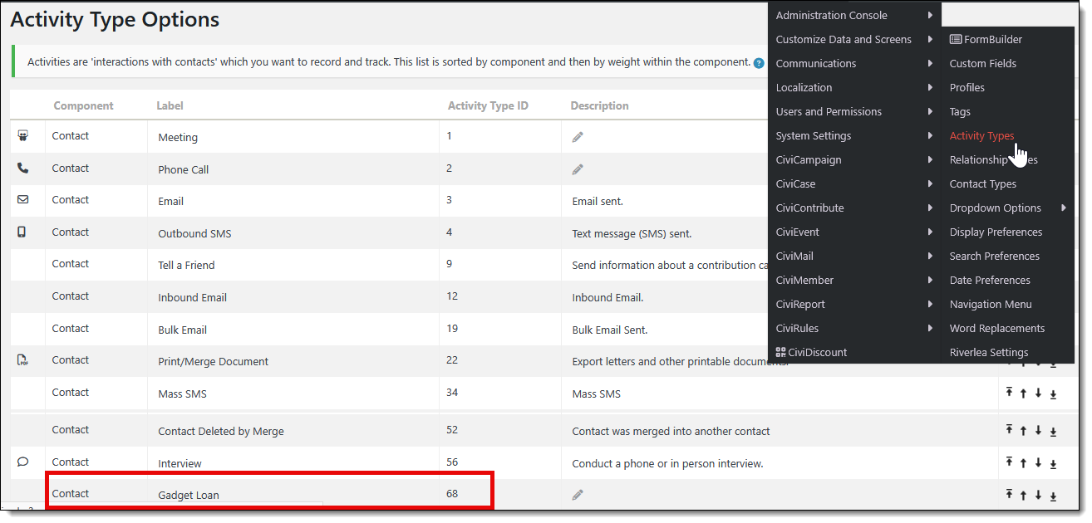Click the Phone Call label
Image resolution: width=1092 pixels, height=523 pixels.
184,169
